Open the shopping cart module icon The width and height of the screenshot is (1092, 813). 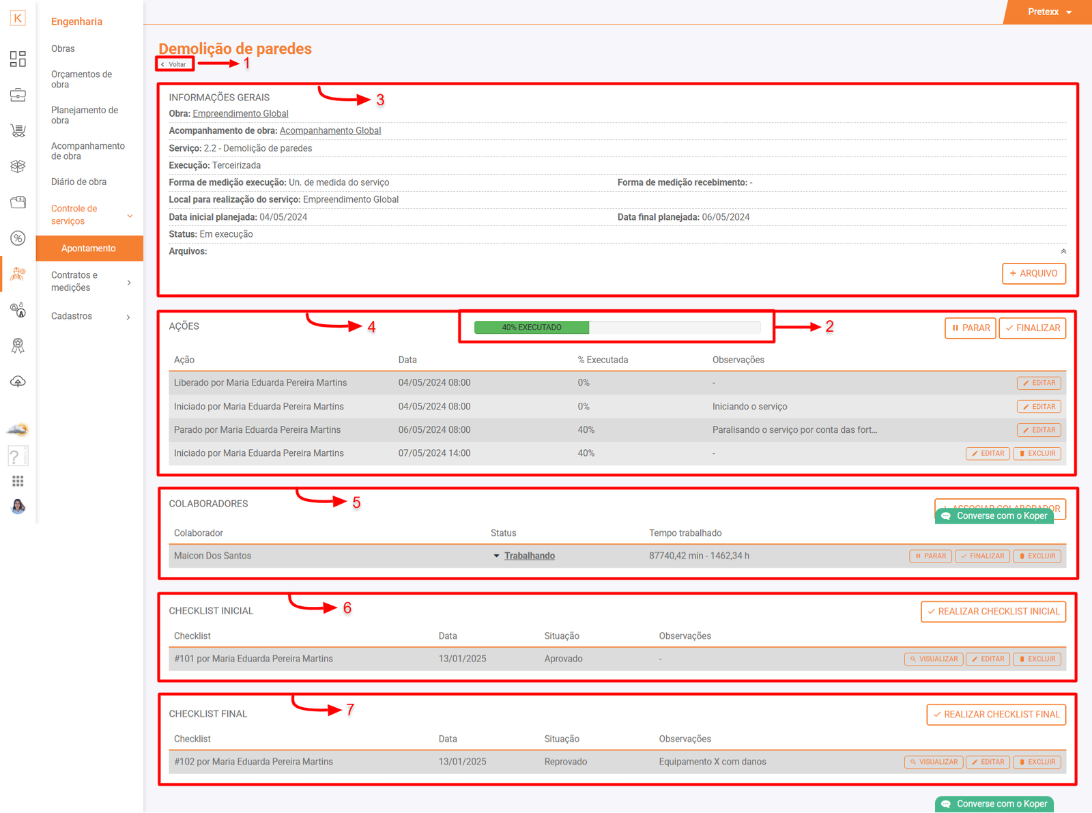pyautogui.click(x=18, y=130)
